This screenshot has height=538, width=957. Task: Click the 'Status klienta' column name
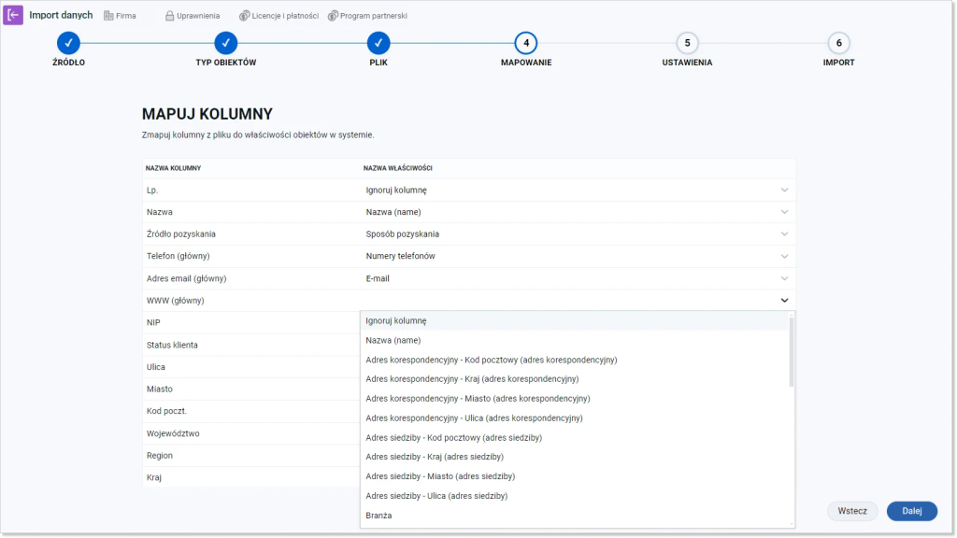tap(172, 346)
